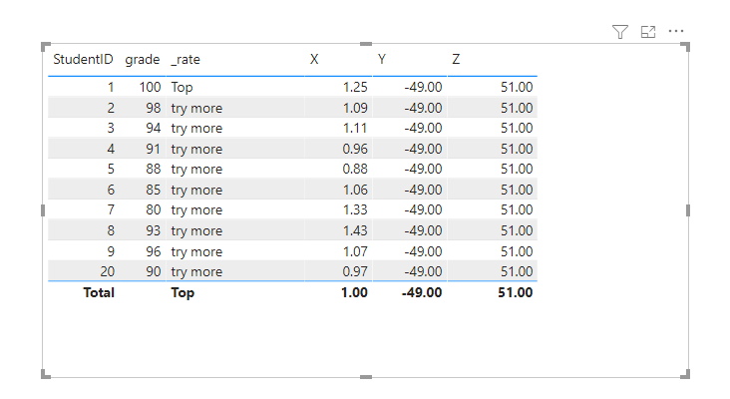Sort by the Z column header
The height and width of the screenshot is (399, 730).
456,59
